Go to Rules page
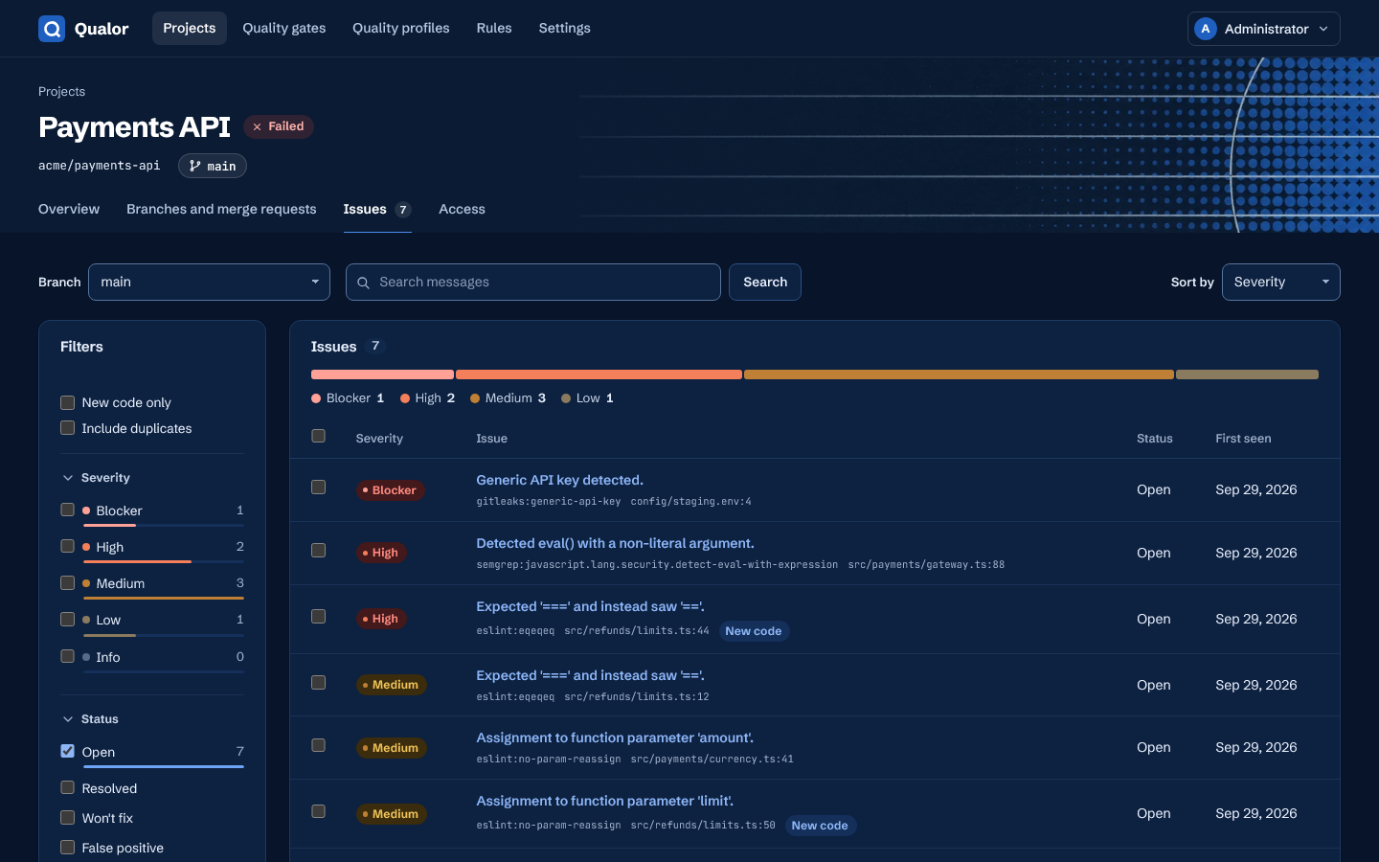Viewport: 1379px width, 862px height. pos(494,29)
